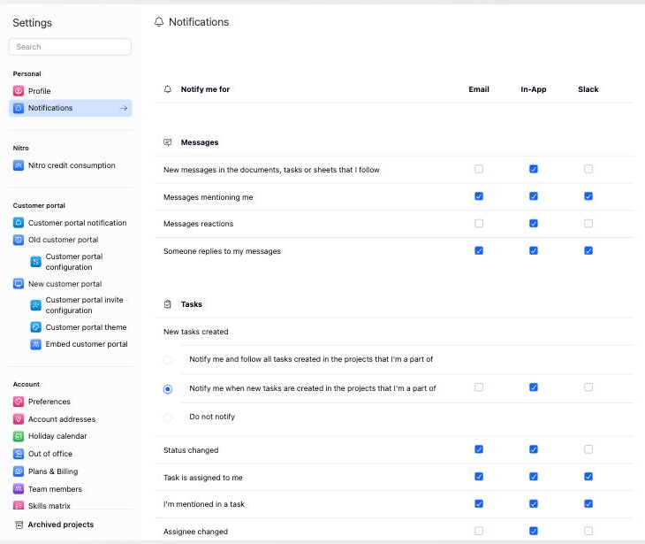The width and height of the screenshot is (645, 544).
Task: Click the Holiday calendar icon
Action: (19, 436)
